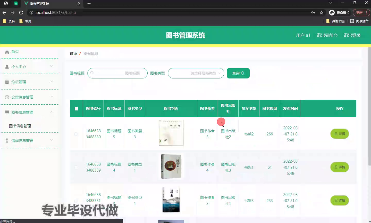Click the quantity value 233
Viewport: 371px width, 223px height.
click(x=270, y=201)
